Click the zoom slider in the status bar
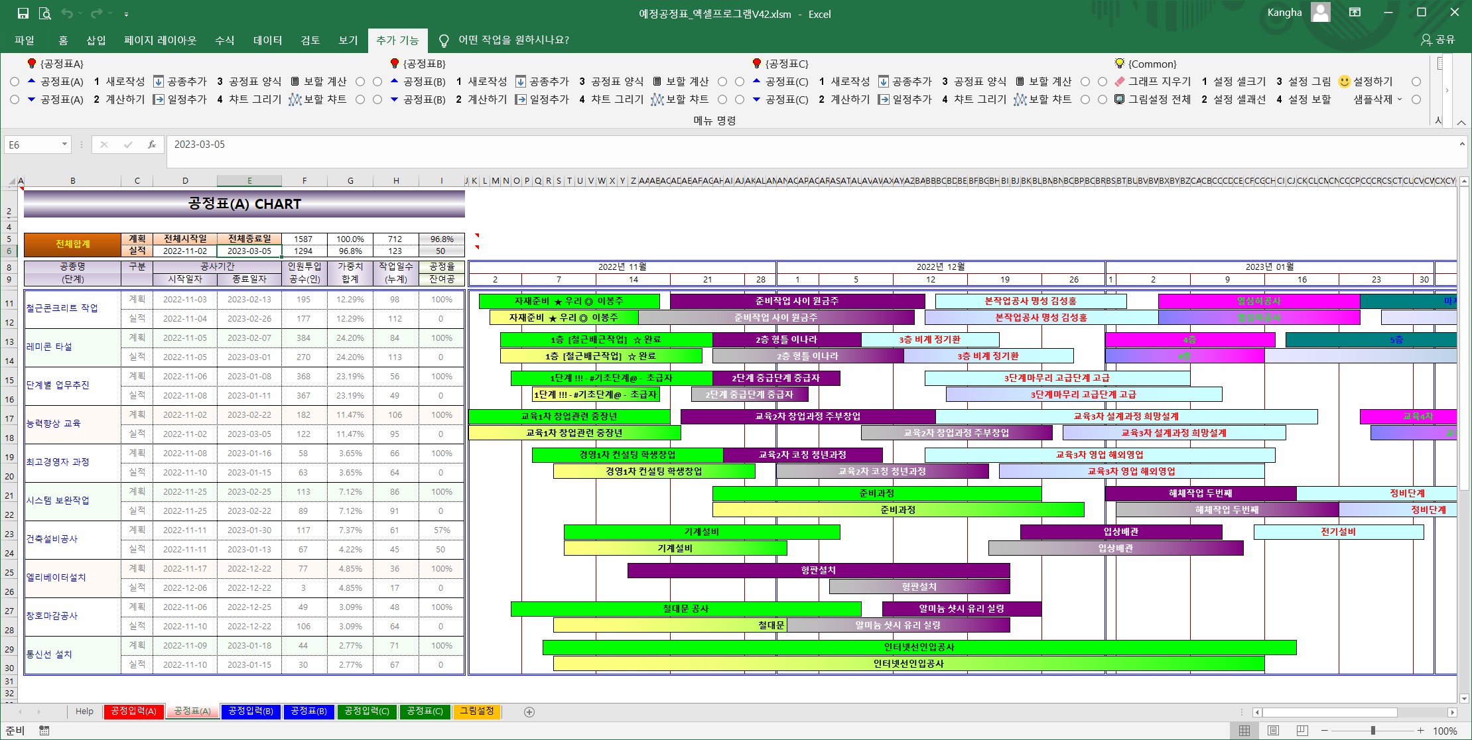The width and height of the screenshot is (1472, 740). pos(1372,731)
